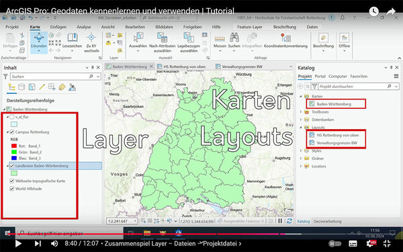Image resolution: width=403 pixels, height=252 pixels.
Task: Open Nach Attributen auswählen
Action: point(162,42)
